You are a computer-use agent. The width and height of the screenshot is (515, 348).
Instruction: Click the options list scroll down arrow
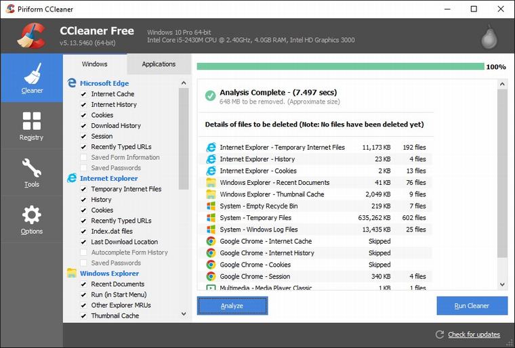point(184,314)
